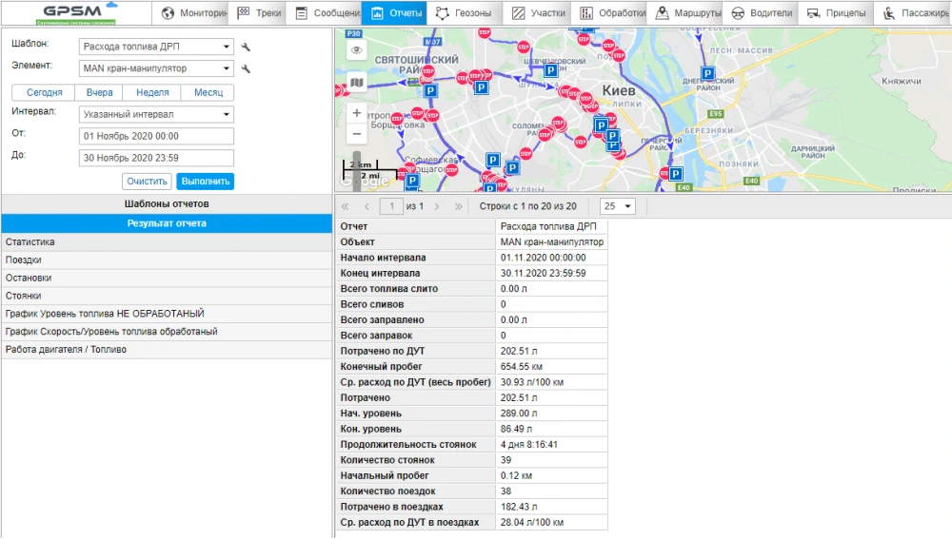Go to the last results page arrow

(459, 206)
